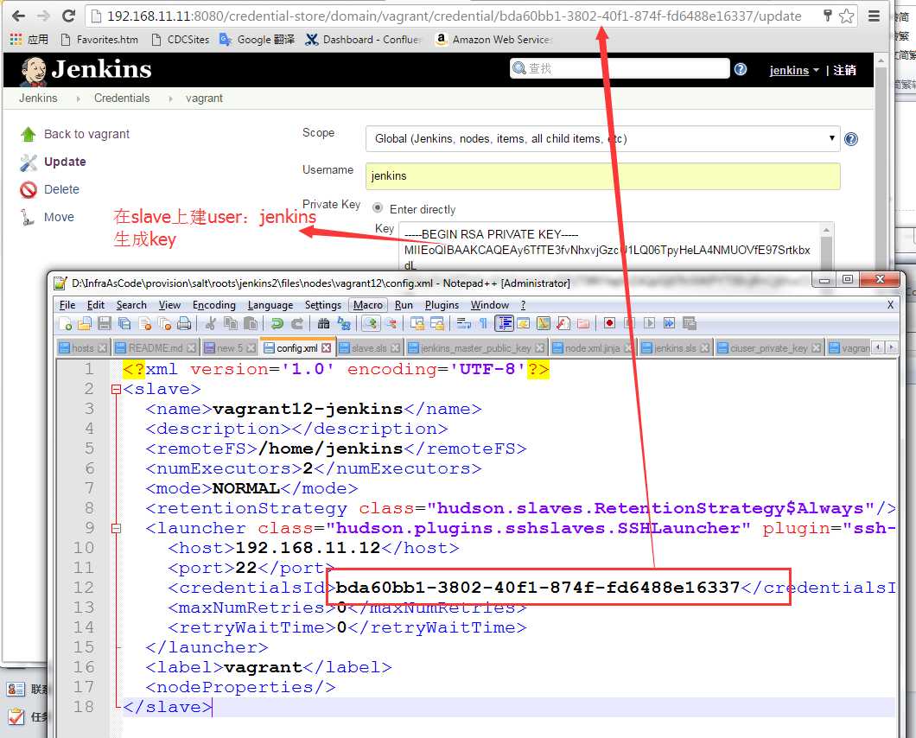This screenshot has width=916, height=738.
Task: Click the Key textarea scrollbar up arrow
Action: pos(826,230)
